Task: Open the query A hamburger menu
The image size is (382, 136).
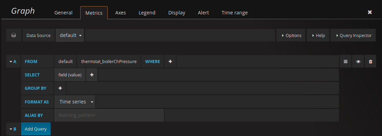Action: tap(346, 62)
